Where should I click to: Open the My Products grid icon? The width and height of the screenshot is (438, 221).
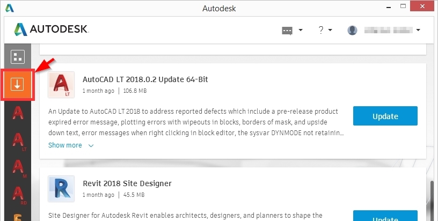(x=18, y=57)
